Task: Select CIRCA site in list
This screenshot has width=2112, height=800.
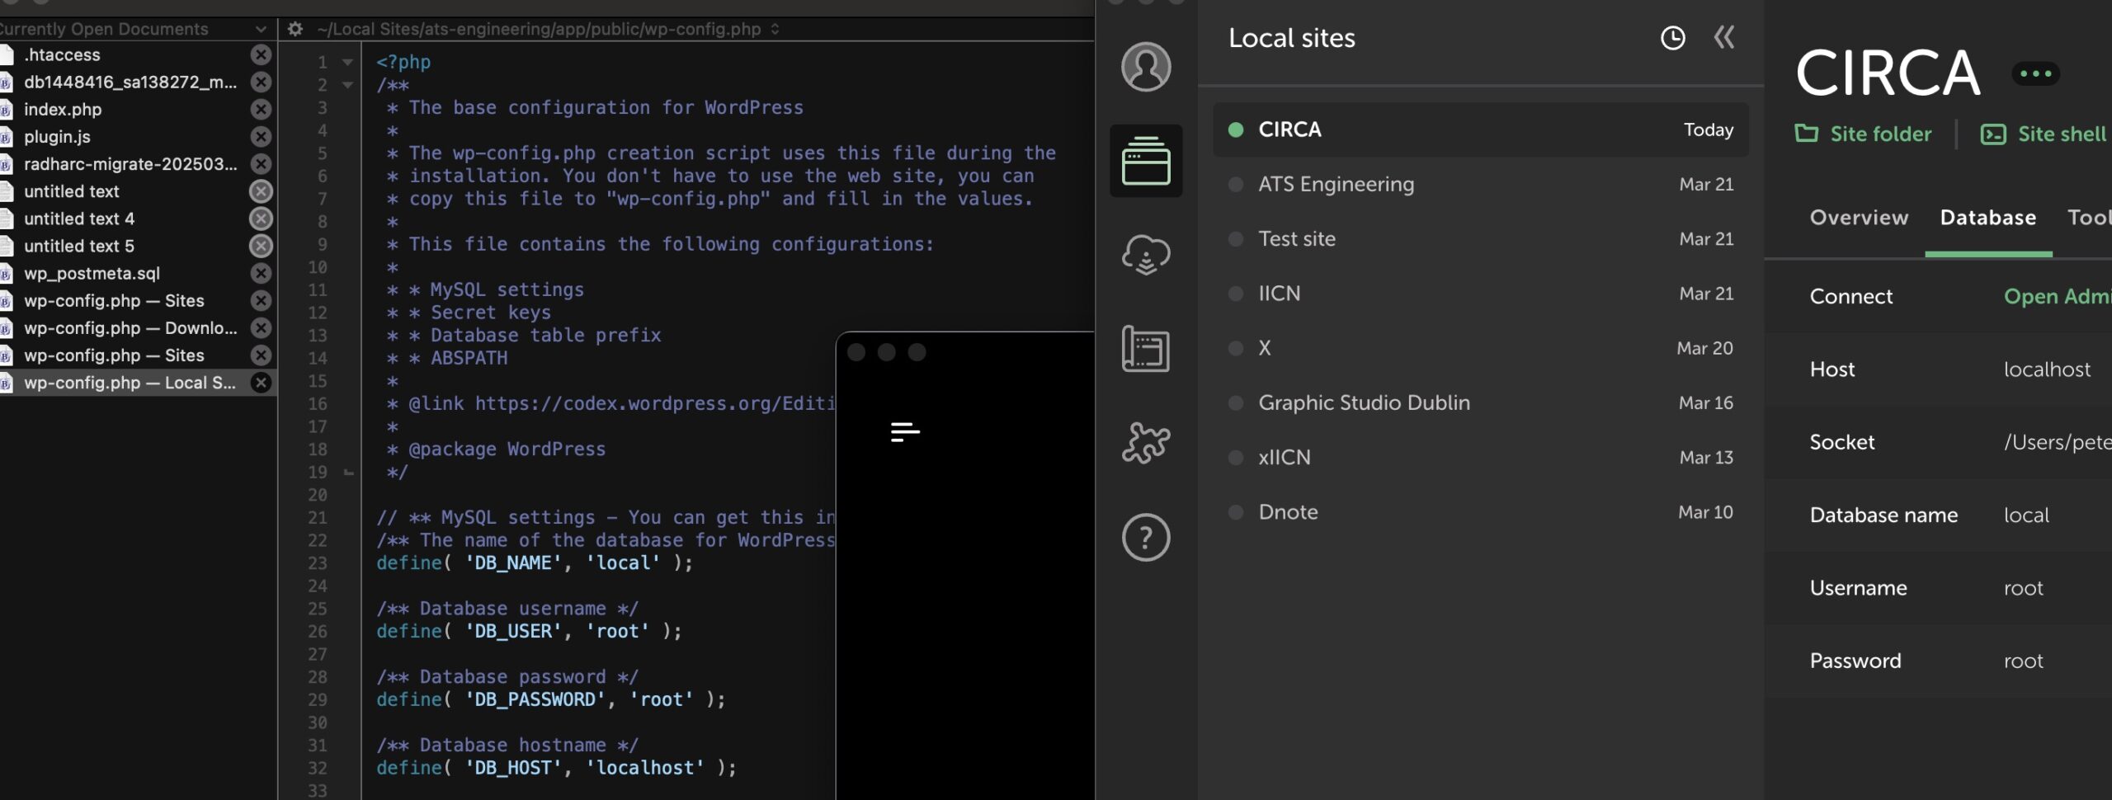Action: (x=1480, y=129)
